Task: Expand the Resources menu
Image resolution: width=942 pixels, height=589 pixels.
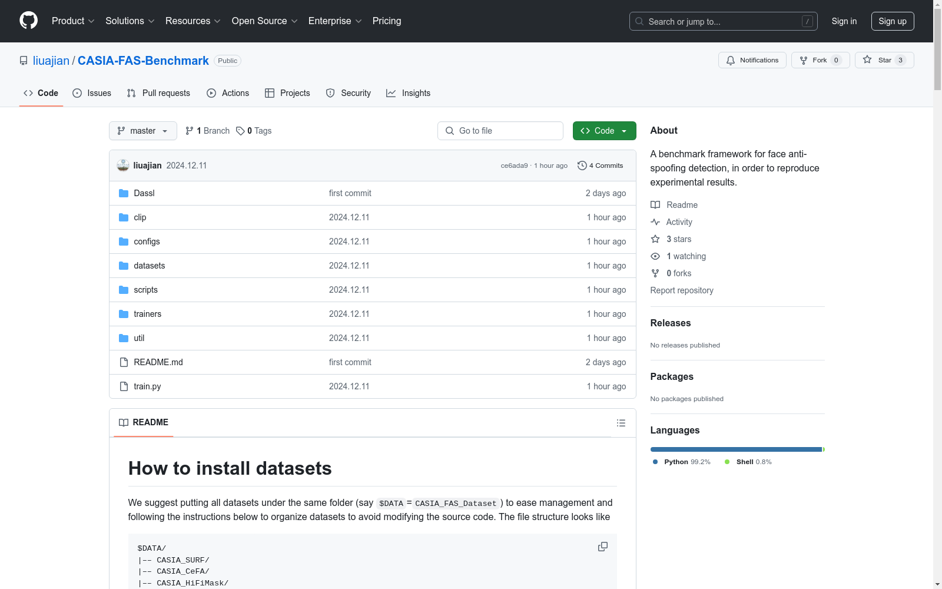Action: coord(193,21)
